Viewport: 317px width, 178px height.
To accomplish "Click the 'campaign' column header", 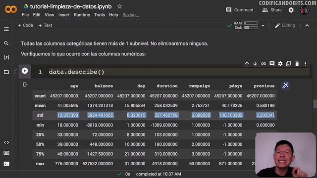I will click(199, 86).
